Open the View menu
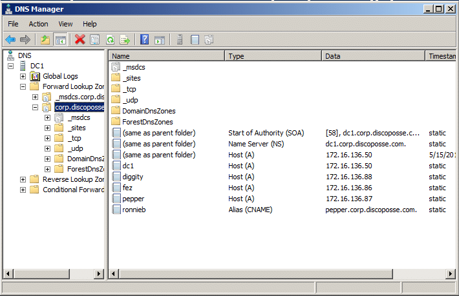Screen dimensions: 459x296 [x=65, y=24]
